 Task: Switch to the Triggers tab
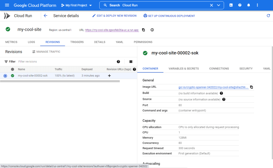point(77,42)
